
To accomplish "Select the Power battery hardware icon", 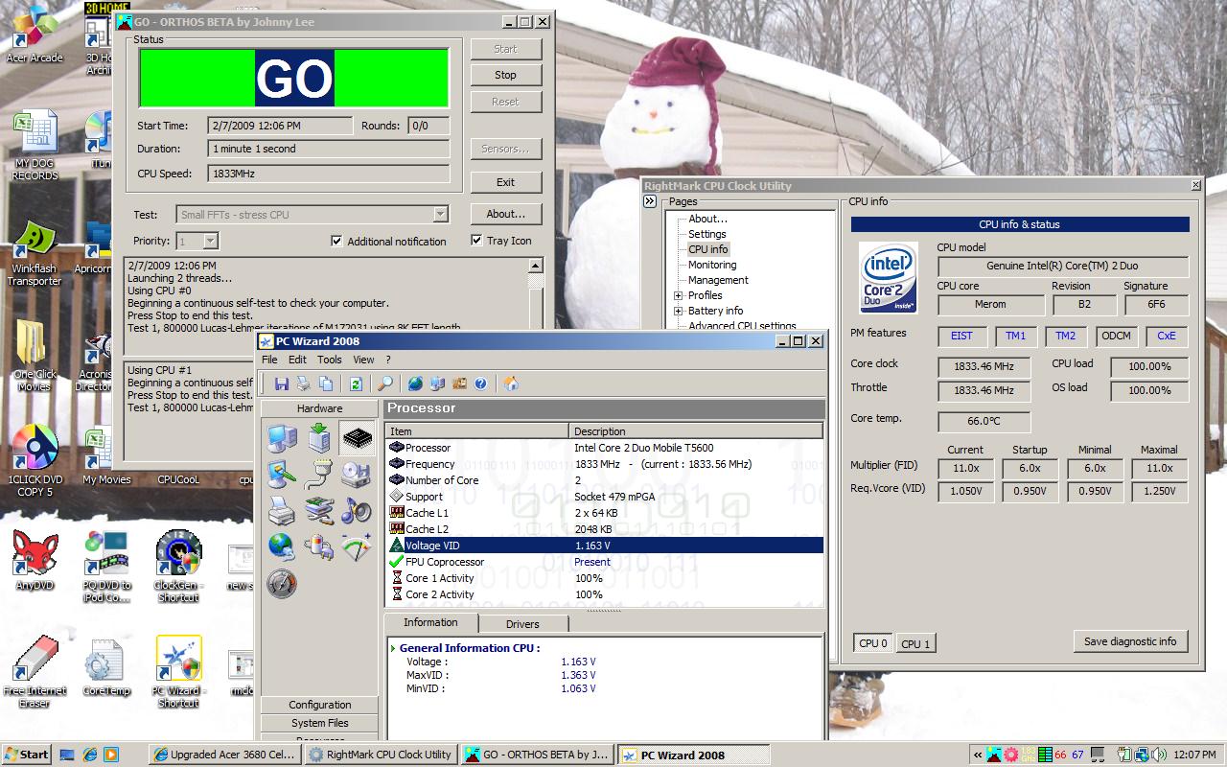I will coord(319,546).
